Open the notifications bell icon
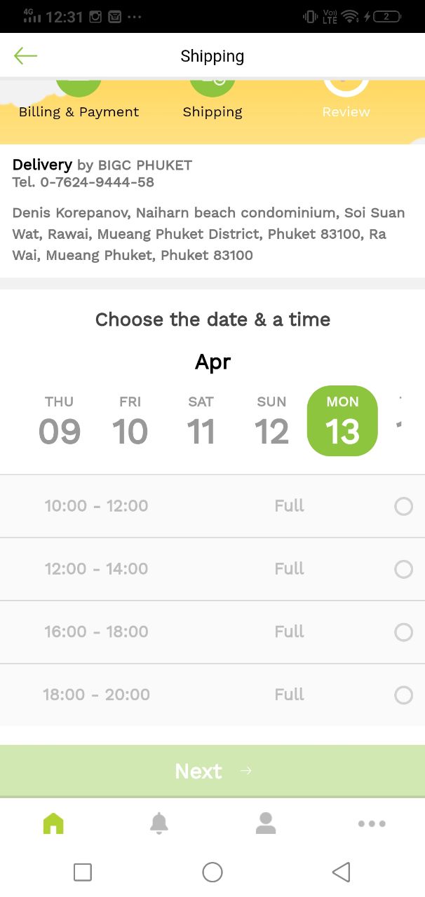 pyautogui.click(x=159, y=823)
